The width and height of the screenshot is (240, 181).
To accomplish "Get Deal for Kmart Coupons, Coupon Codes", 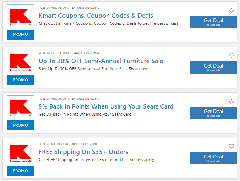I will pos(213,22).
